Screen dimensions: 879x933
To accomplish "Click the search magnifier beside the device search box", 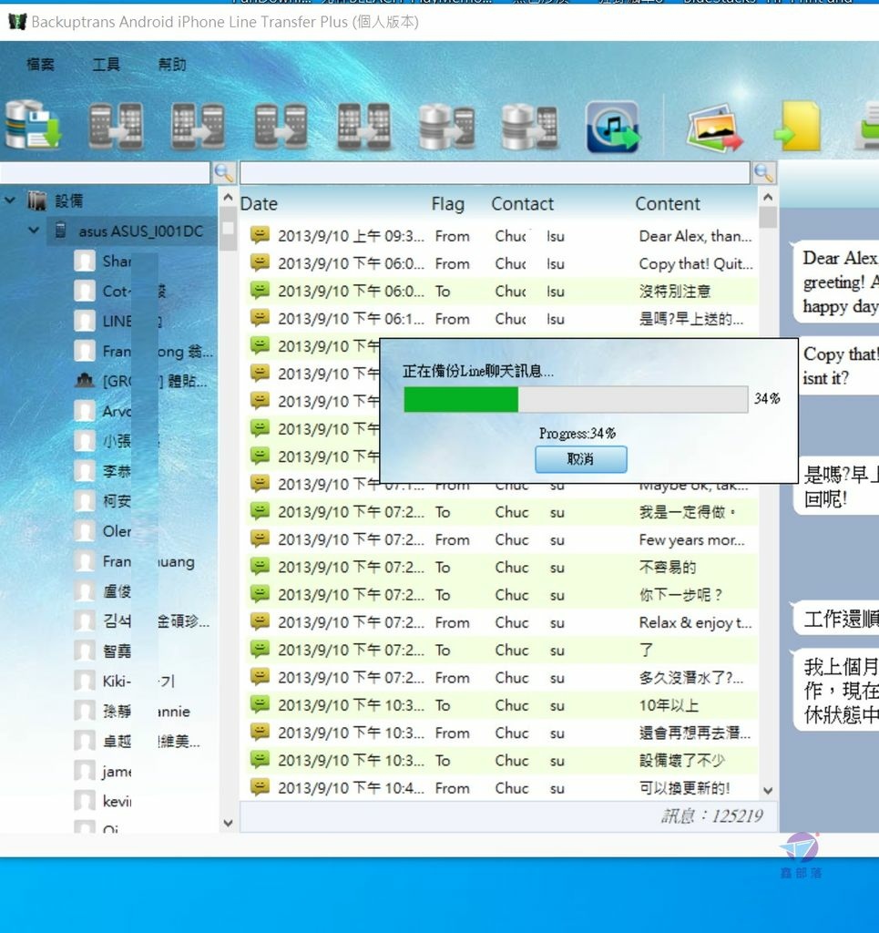I will pyautogui.click(x=223, y=172).
